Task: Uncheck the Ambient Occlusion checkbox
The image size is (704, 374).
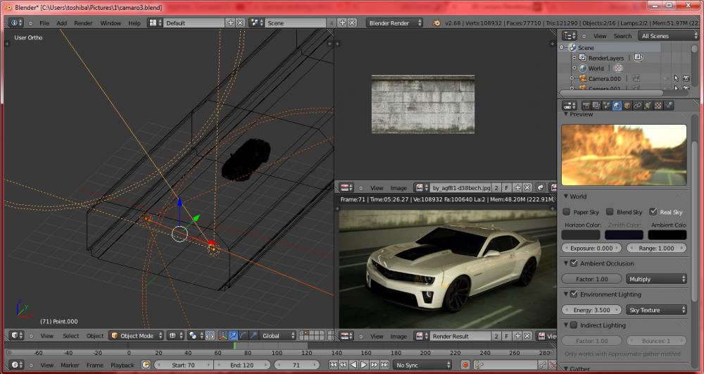Action: 574,263
